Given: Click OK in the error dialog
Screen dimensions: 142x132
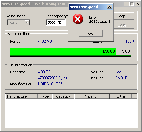Looking at the screenshot, I should tap(91, 33).
